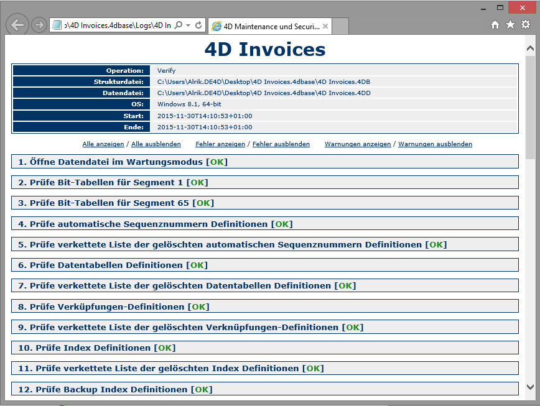Click the scrollbar down arrow
This screenshot has width=540, height=406.
pyautogui.click(x=530, y=387)
